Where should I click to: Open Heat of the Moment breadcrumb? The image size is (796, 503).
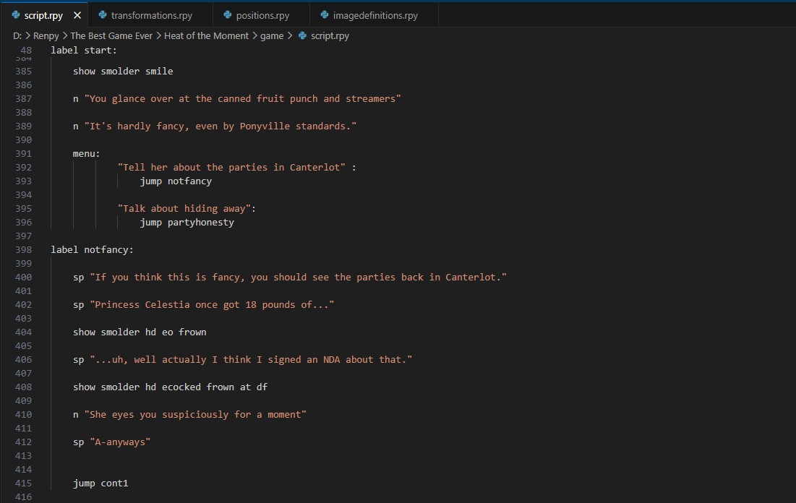pos(206,35)
